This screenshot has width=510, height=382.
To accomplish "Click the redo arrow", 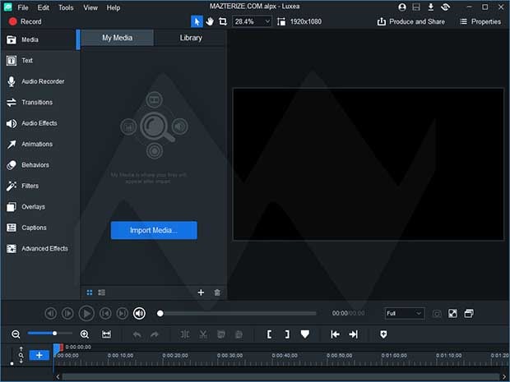I will click(155, 334).
